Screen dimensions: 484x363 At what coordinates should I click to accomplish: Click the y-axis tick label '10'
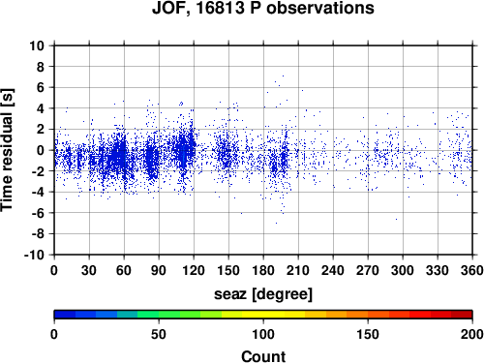coord(37,45)
